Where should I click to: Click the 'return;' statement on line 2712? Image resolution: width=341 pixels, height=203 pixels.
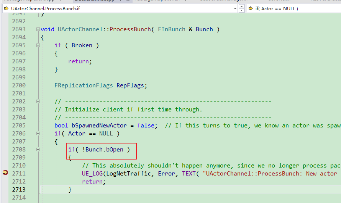pos(94,182)
